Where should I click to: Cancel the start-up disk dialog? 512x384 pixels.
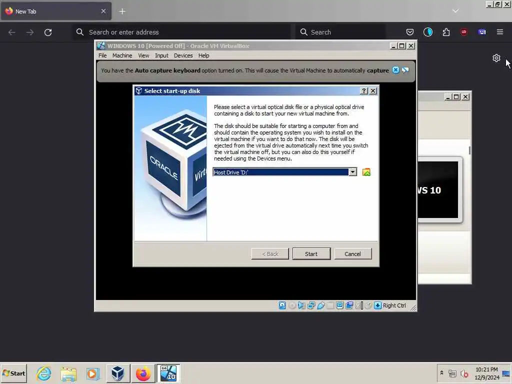pos(352,253)
